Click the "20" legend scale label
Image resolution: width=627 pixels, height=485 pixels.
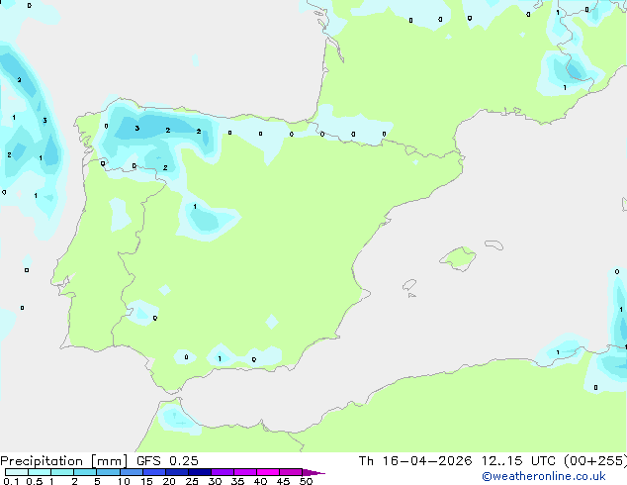click(169, 481)
